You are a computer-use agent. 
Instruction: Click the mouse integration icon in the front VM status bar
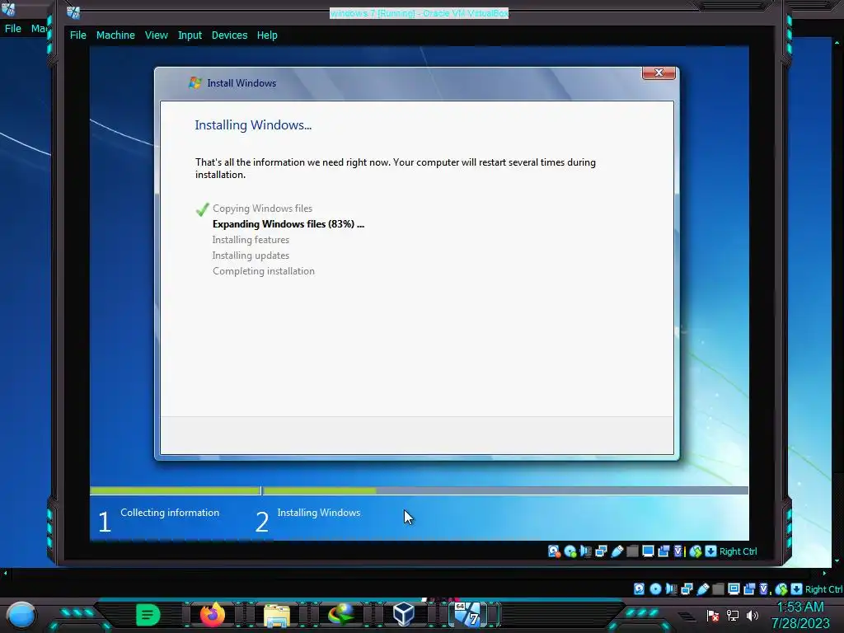coord(696,551)
